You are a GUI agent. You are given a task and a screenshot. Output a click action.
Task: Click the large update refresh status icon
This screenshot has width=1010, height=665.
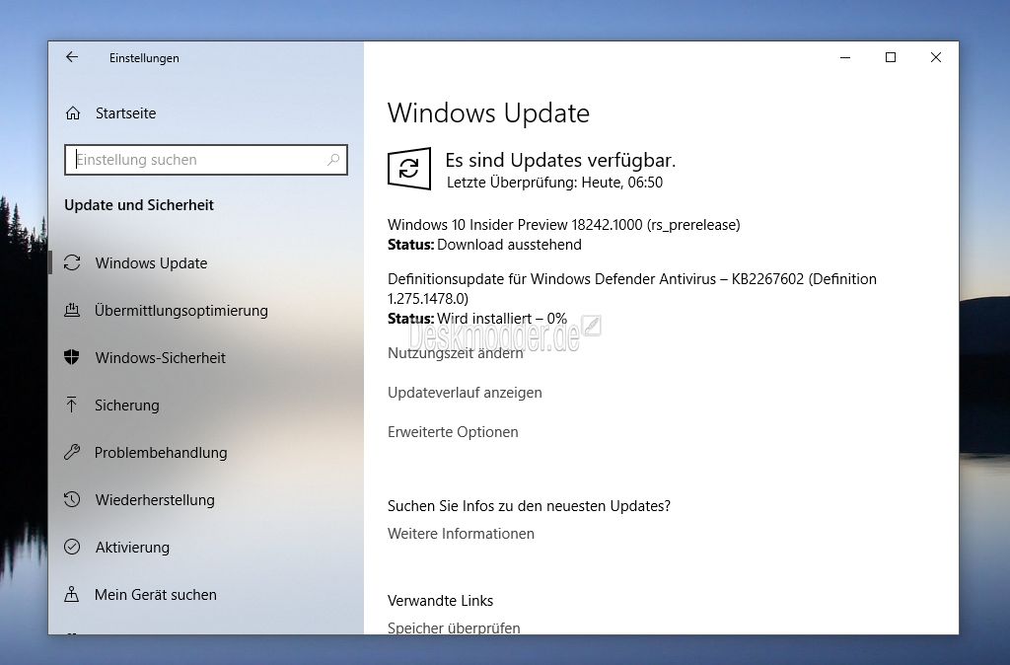409,169
